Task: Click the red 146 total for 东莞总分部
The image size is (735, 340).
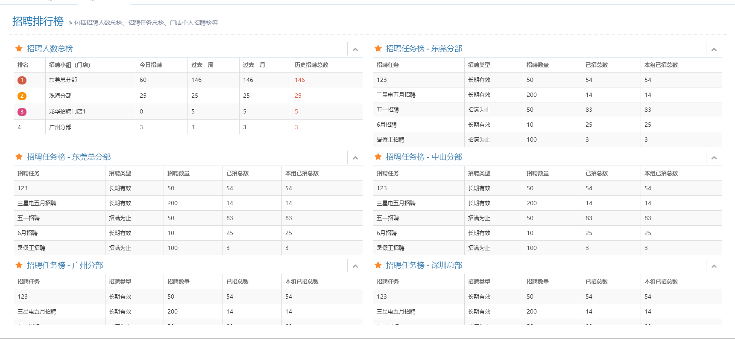Action: click(x=300, y=80)
